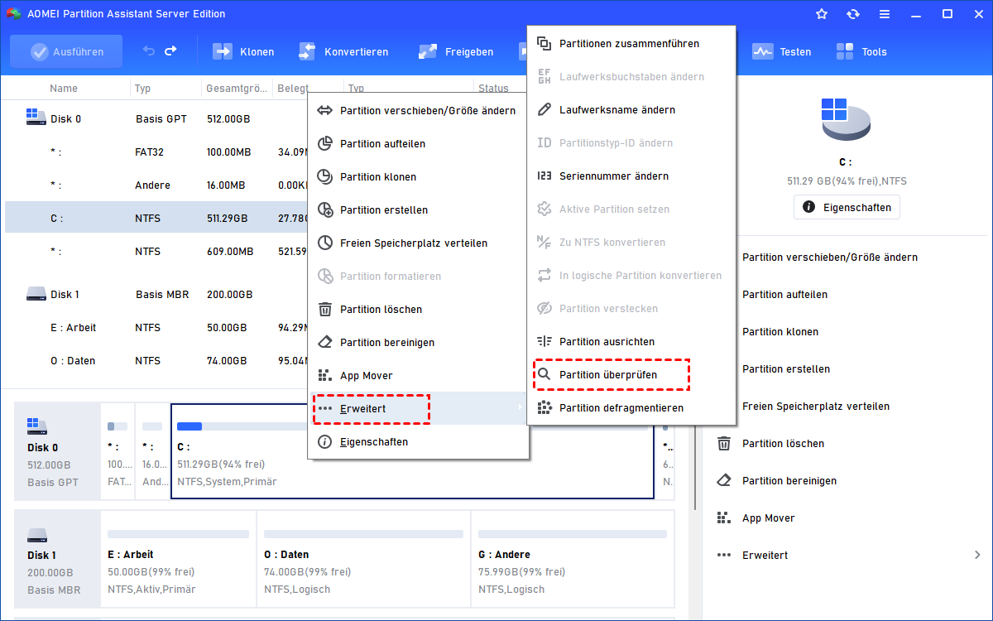Open the Klonen toolbar menu
Image resolution: width=993 pixels, height=621 pixels.
click(x=244, y=51)
